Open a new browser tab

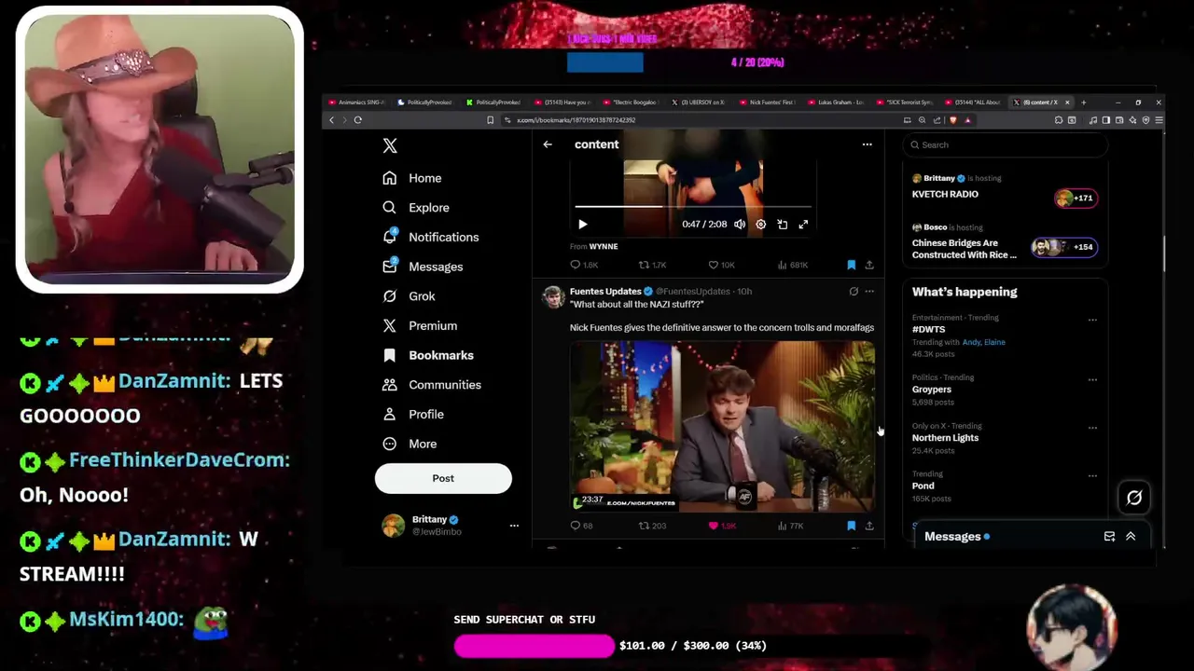pos(1083,103)
